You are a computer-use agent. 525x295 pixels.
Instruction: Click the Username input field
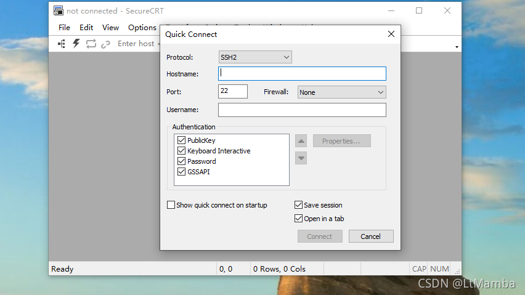[x=302, y=110]
